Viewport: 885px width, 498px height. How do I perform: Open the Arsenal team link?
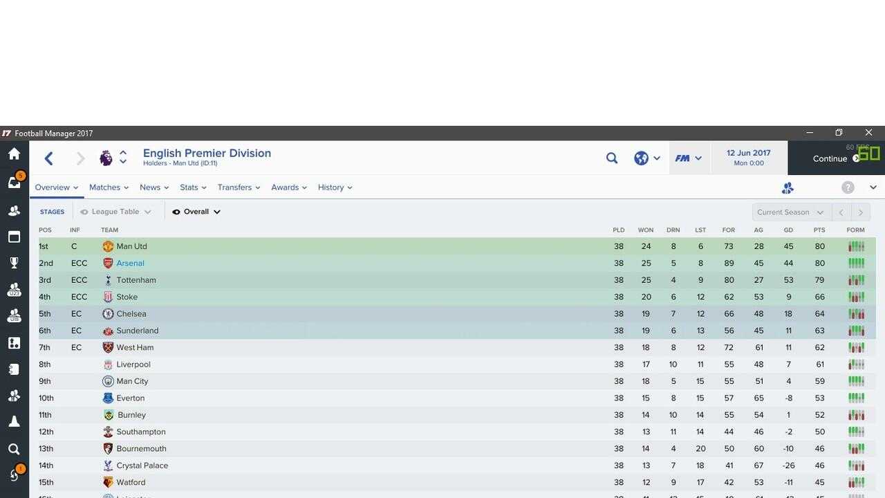pos(130,264)
